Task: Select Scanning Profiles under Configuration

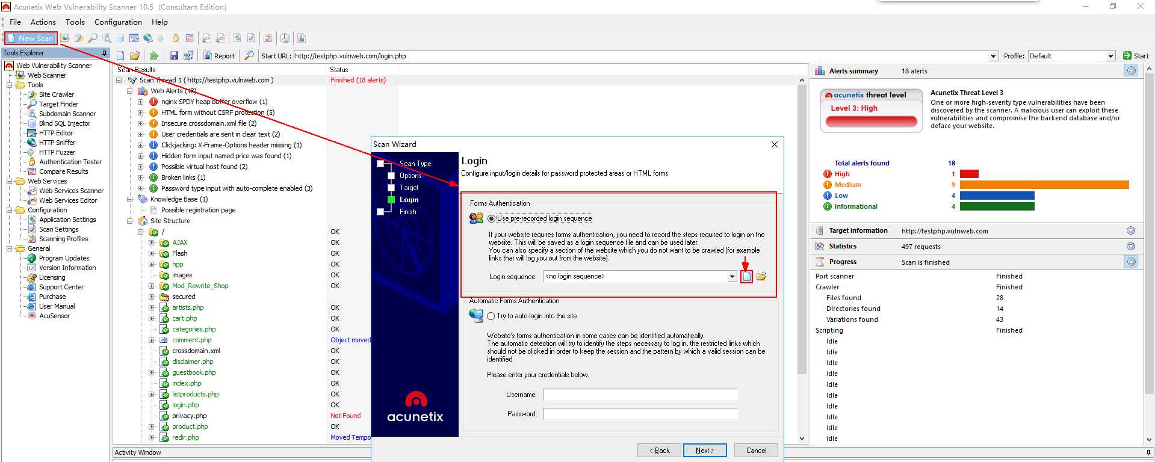Action: (63, 239)
